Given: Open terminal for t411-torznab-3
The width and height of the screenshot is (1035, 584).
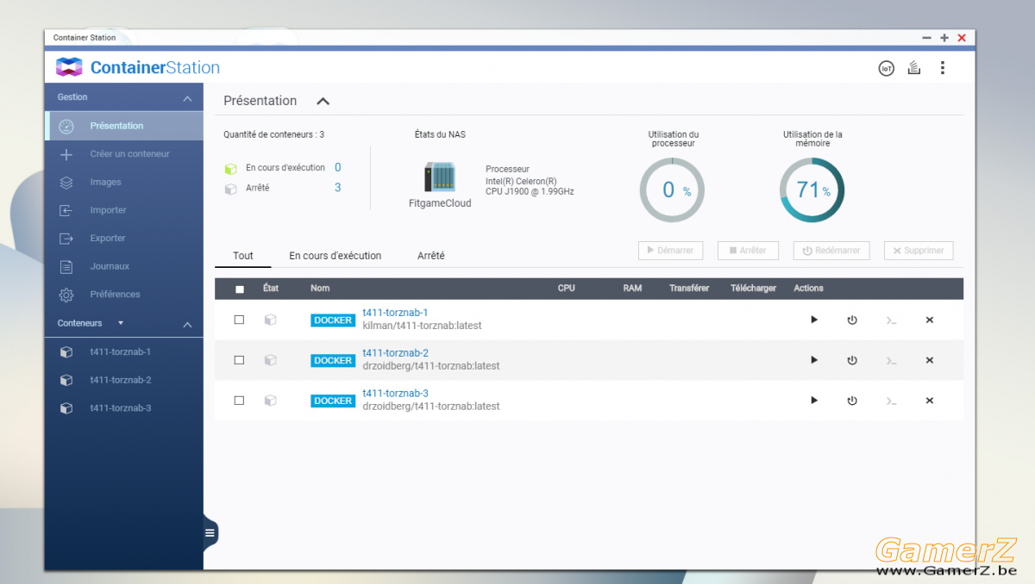Looking at the screenshot, I should click(891, 401).
